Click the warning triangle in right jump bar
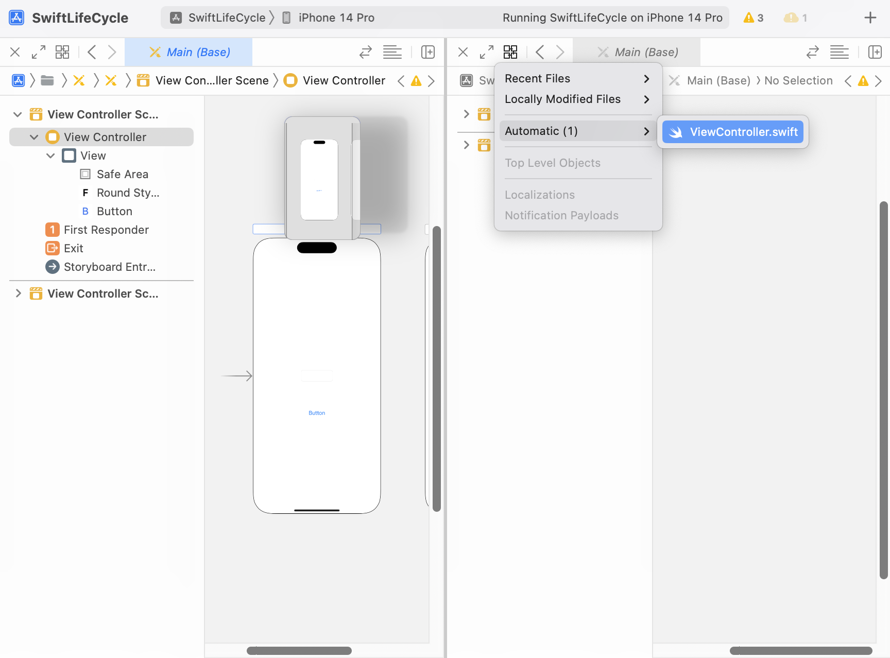The image size is (890, 658). (863, 81)
